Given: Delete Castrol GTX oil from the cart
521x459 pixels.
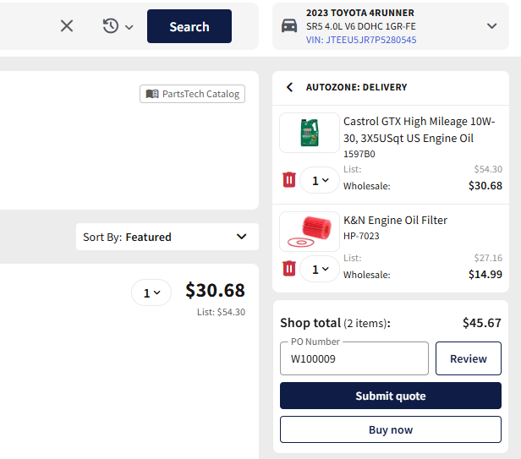Looking at the screenshot, I should [x=289, y=180].
